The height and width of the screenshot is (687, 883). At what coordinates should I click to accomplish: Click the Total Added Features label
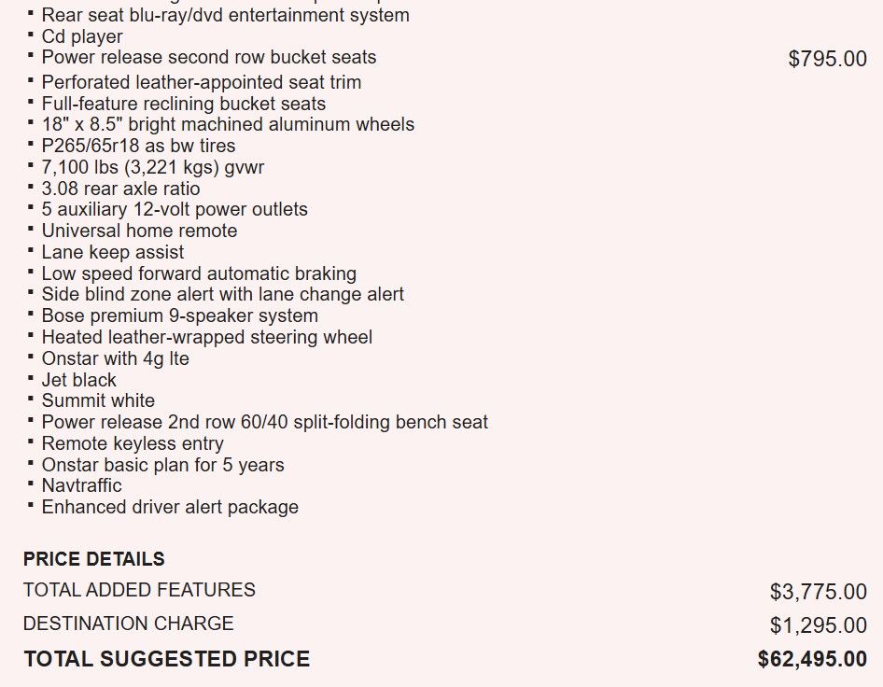tap(139, 590)
